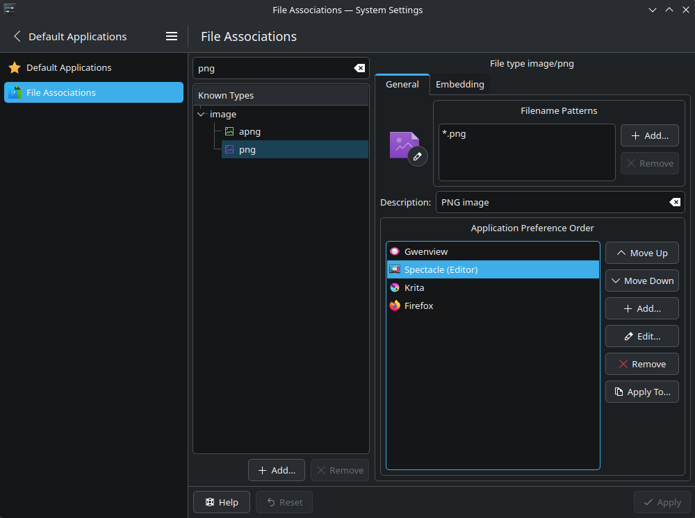
Task: Collapse the image tree node
Action: 202,114
